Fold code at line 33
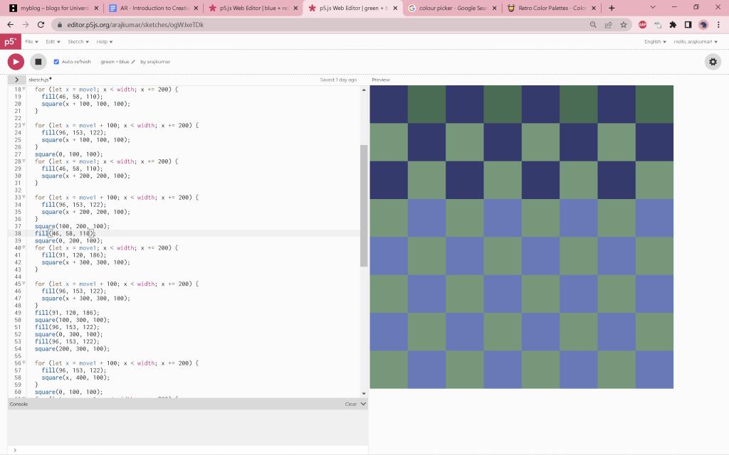 tap(23, 198)
